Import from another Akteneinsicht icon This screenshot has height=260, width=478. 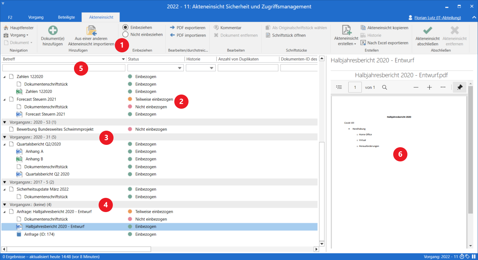[x=92, y=30]
